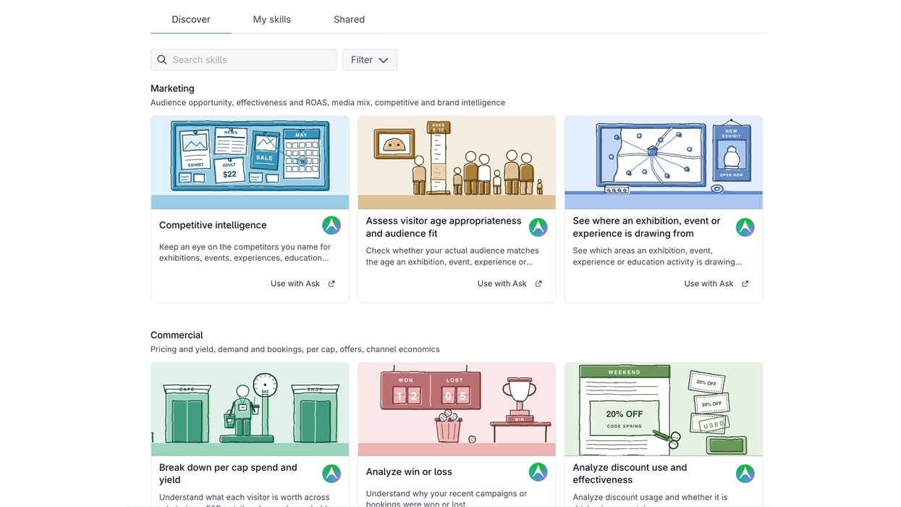The width and height of the screenshot is (901, 507).
Task: Use Competitive intelligence with Ask
Action: (x=303, y=284)
